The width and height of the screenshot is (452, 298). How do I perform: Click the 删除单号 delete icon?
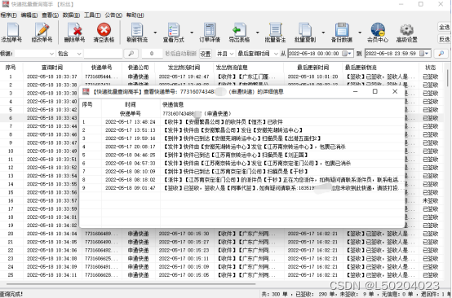(75, 30)
